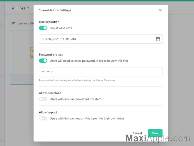Click the password input field

pos(101,72)
